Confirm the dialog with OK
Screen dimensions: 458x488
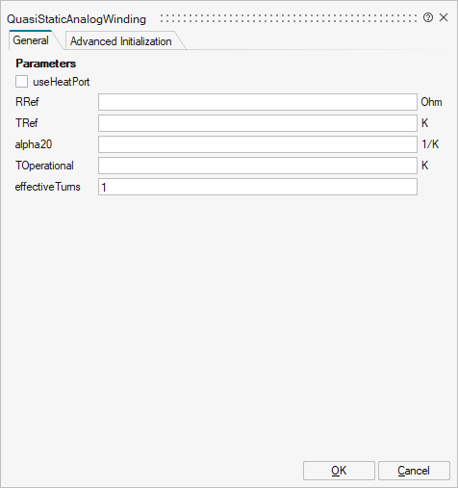click(339, 471)
